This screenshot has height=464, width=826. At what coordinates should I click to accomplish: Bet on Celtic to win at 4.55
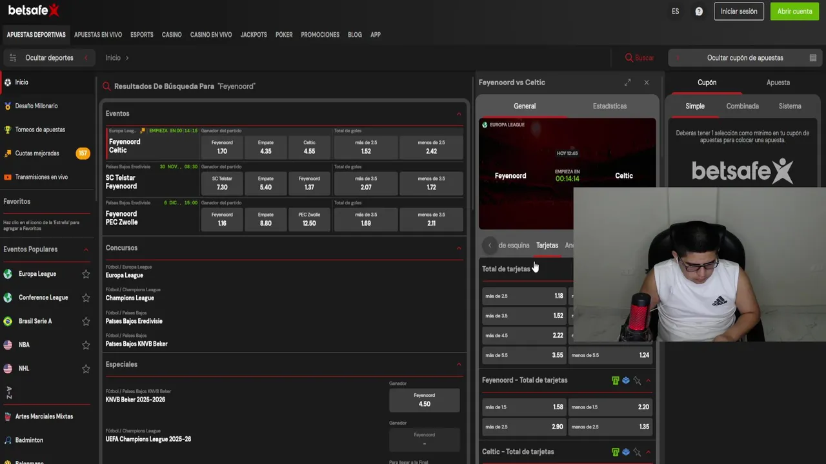coord(309,148)
